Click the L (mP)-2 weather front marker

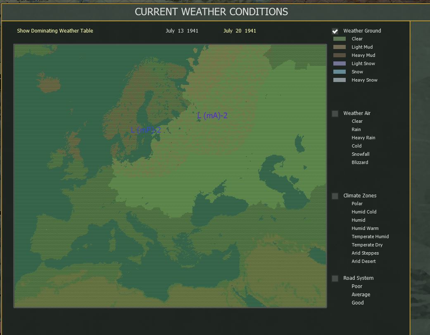[x=146, y=130]
